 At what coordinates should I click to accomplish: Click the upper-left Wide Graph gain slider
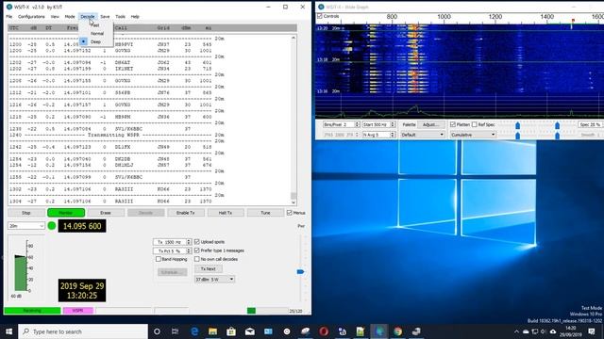click(x=518, y=125)
